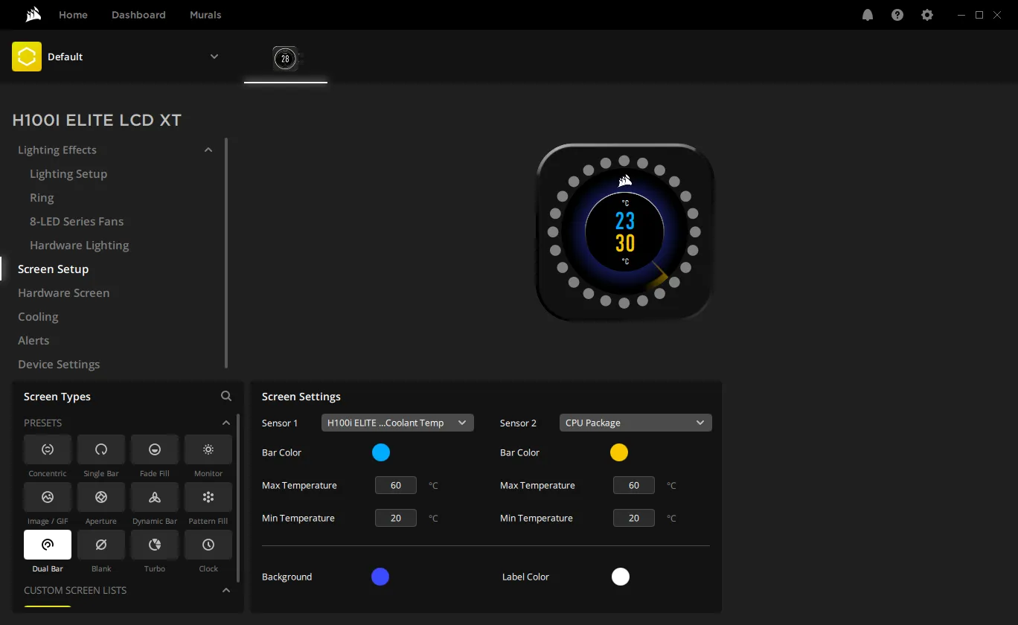Select the Monitor screen preset
1018x625 pixels.
point(208,449)
